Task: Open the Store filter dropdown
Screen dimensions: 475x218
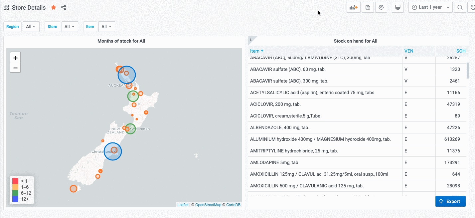Action: click(x=70, y=27)
